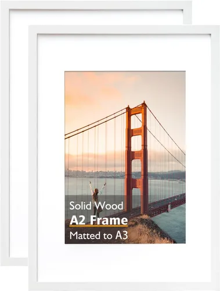220x291 pixels.
Task: Click the bridge roadway deck at right
Action: (167, 205)
